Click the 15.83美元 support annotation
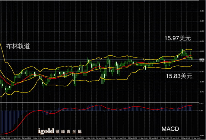206x140 pixels. click(x=179, y=76)
